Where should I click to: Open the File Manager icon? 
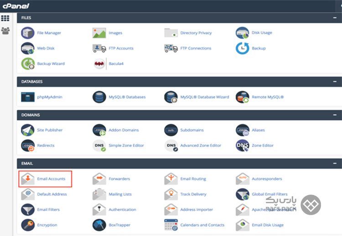click(28, 33)
